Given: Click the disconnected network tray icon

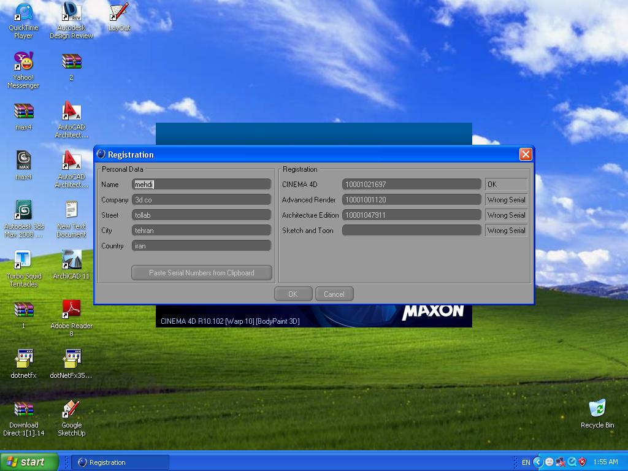Looking at the screenshot, I should click(561, 462).
